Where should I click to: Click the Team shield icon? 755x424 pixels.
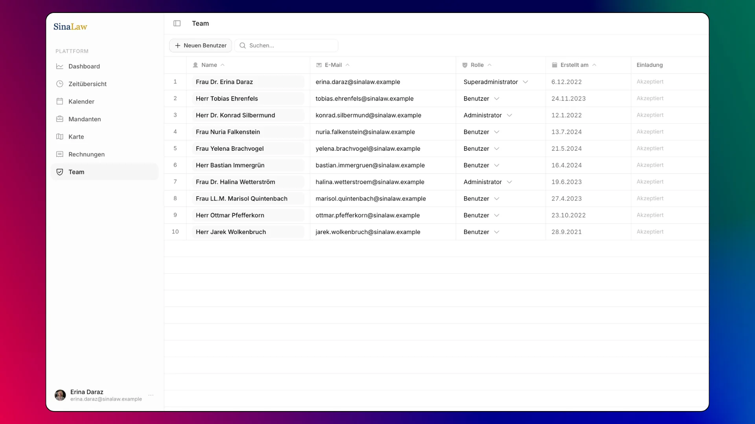pyautogui.click(x=60, y=172)
